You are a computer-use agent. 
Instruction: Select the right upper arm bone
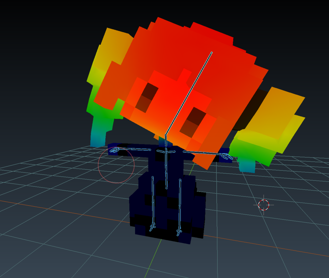(x=202, y=152)
